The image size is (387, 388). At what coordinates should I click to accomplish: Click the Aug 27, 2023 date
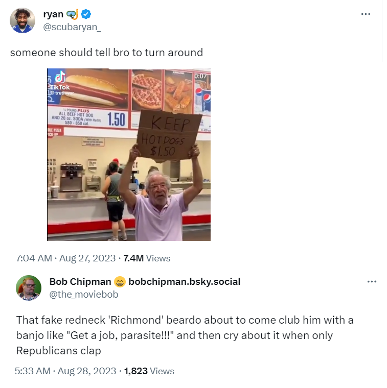pyautogui.click(x=87, y=258)
